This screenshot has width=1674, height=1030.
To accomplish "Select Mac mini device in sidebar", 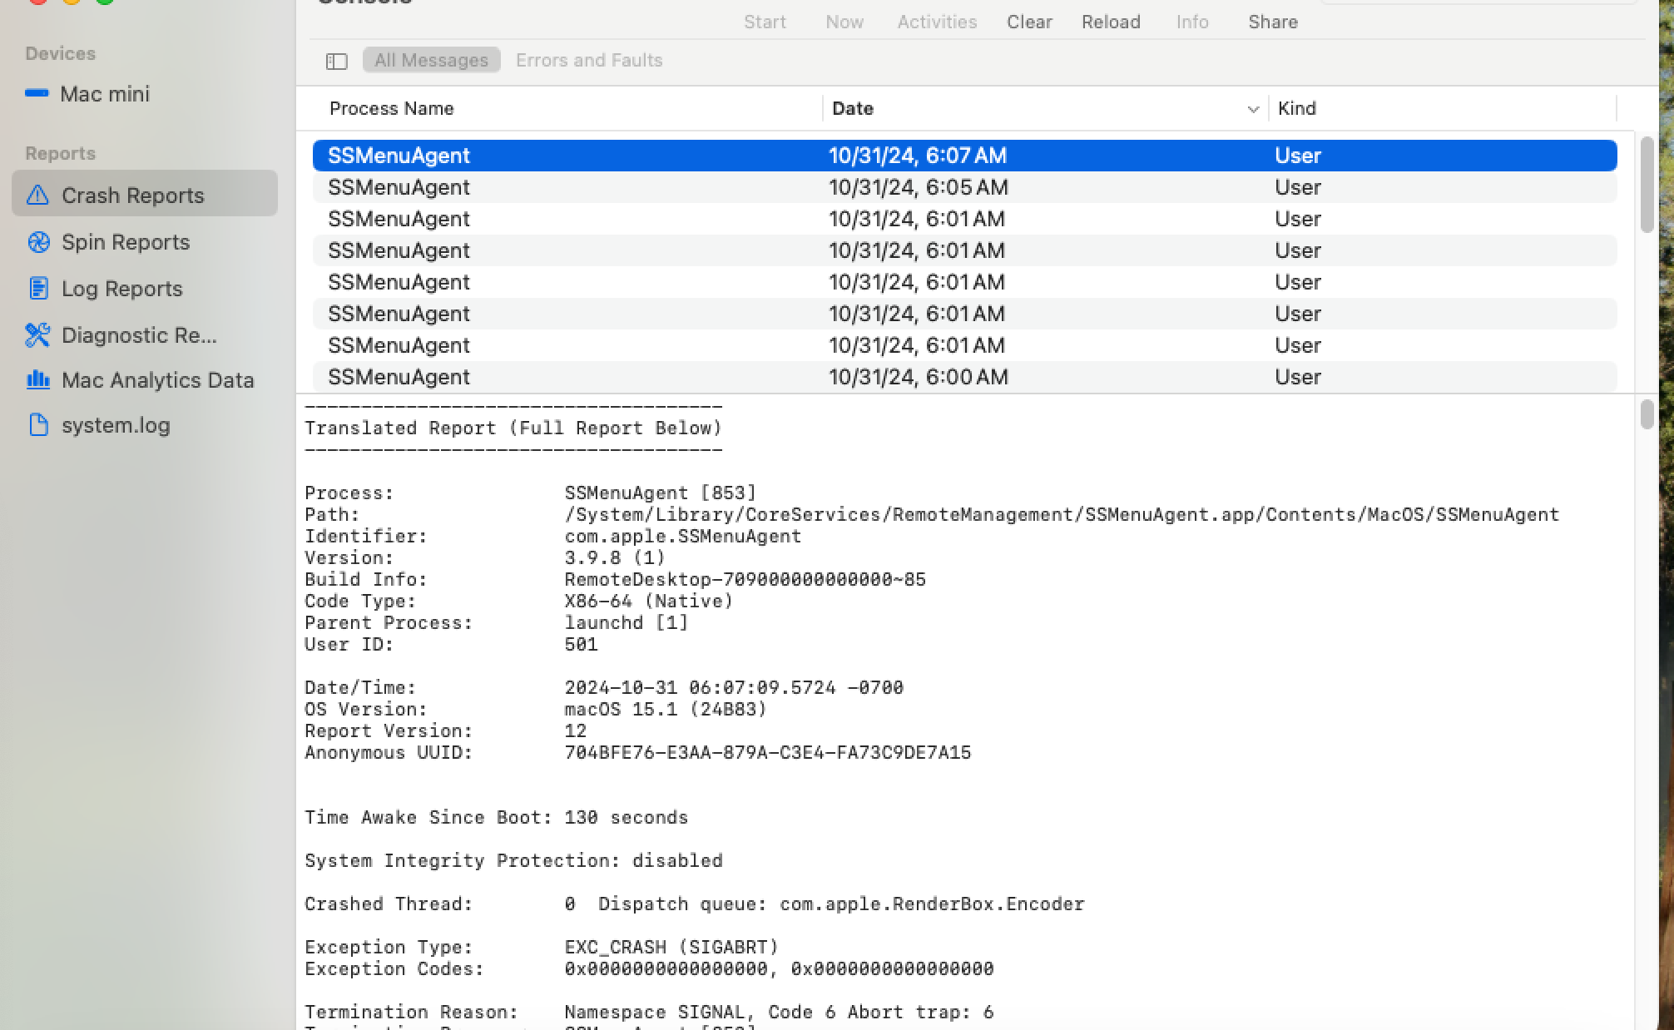I will click(104, 94).
